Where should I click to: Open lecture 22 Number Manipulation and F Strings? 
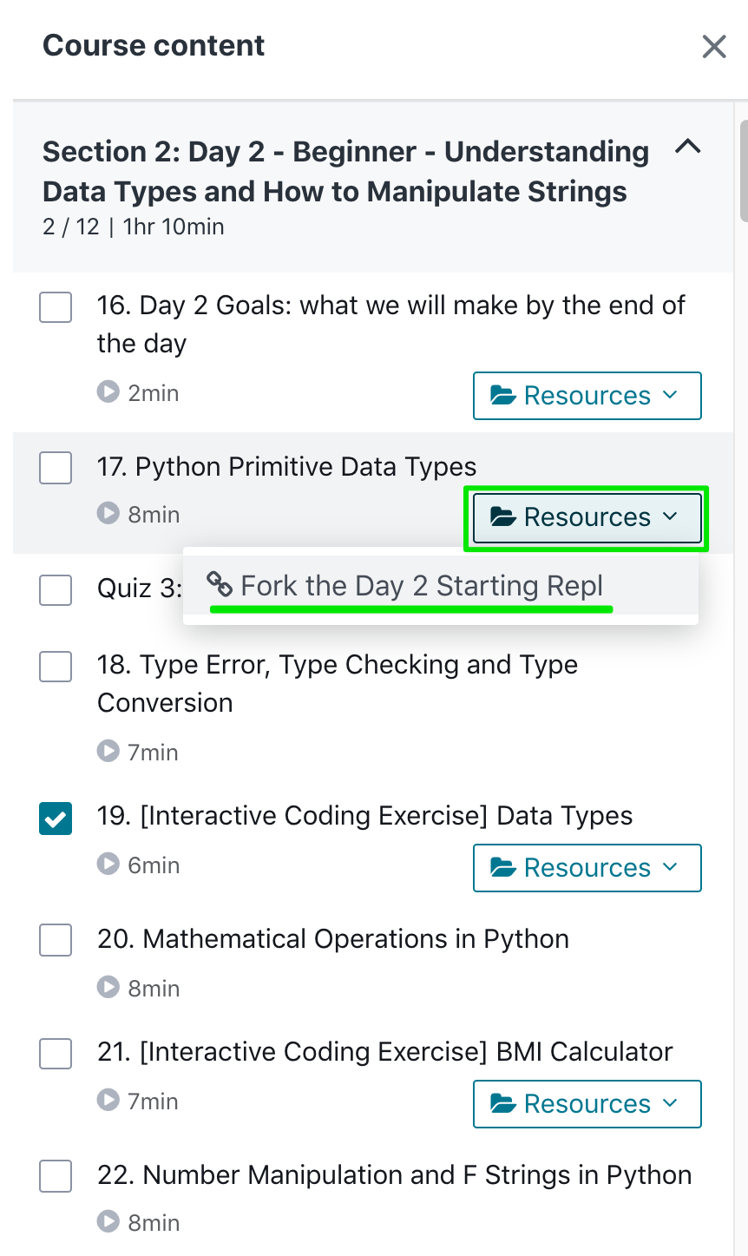pyautogui.click(x=394, y=1175)
